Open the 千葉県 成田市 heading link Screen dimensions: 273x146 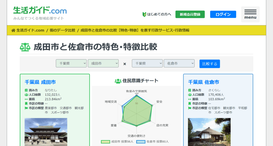(40, 82)
